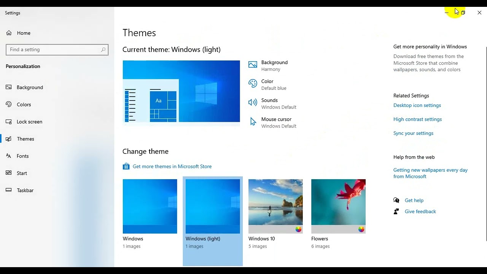This screenshot has height=274, width=487.
Task: Open Desktop icon settings link
Action: click(417, 105)
